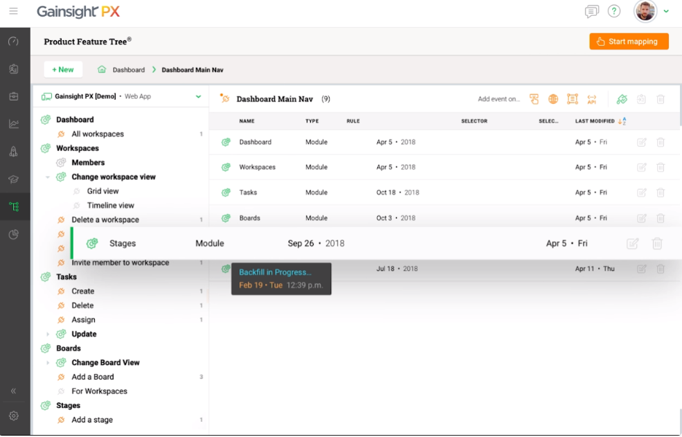Click the move-to toolbar icon
682x437 pixels.
pyautogui.click(x=641, y=99)
